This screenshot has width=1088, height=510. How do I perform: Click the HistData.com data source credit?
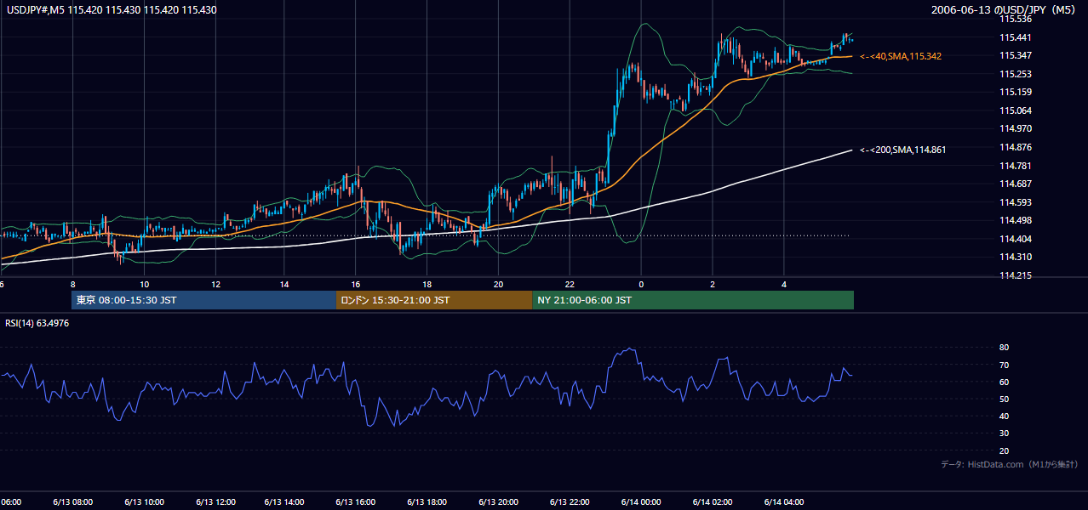coord(1010,464)
